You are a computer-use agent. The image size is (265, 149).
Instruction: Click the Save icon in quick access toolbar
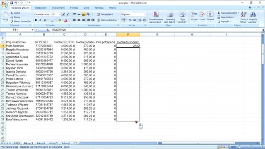pos(11,3)
